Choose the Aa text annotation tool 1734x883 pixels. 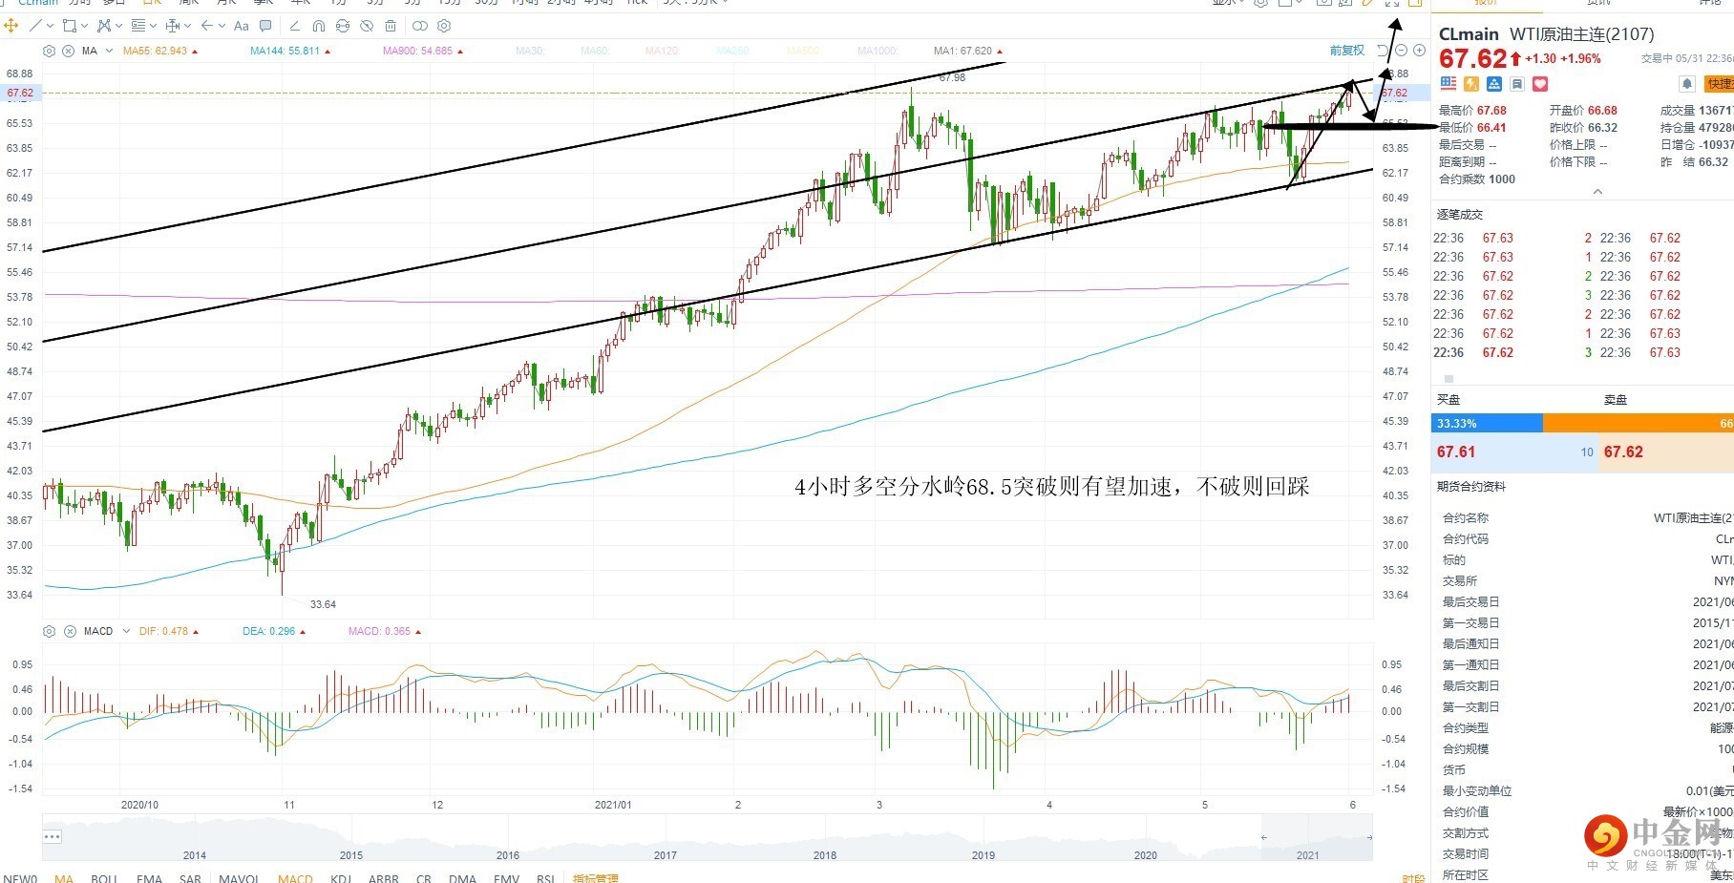[x=241, y=26]
